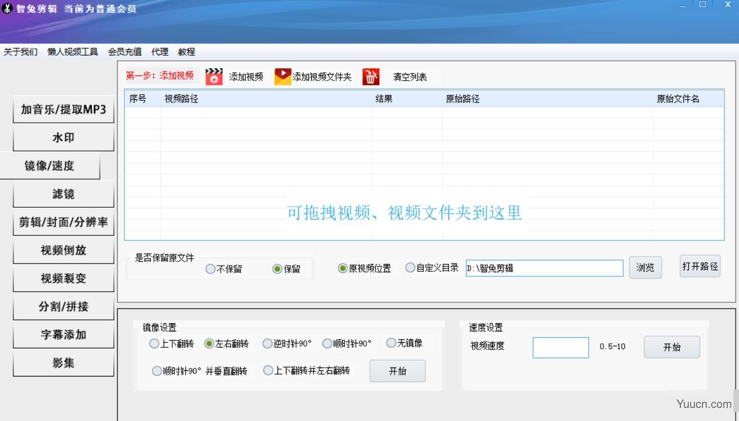Click the 添加视频文件夹 label
This screenshot has width=739, height=421.
click(x=322, y=77)
